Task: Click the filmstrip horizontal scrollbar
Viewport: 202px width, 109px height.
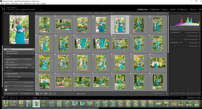Action: (x=50, y=108)
